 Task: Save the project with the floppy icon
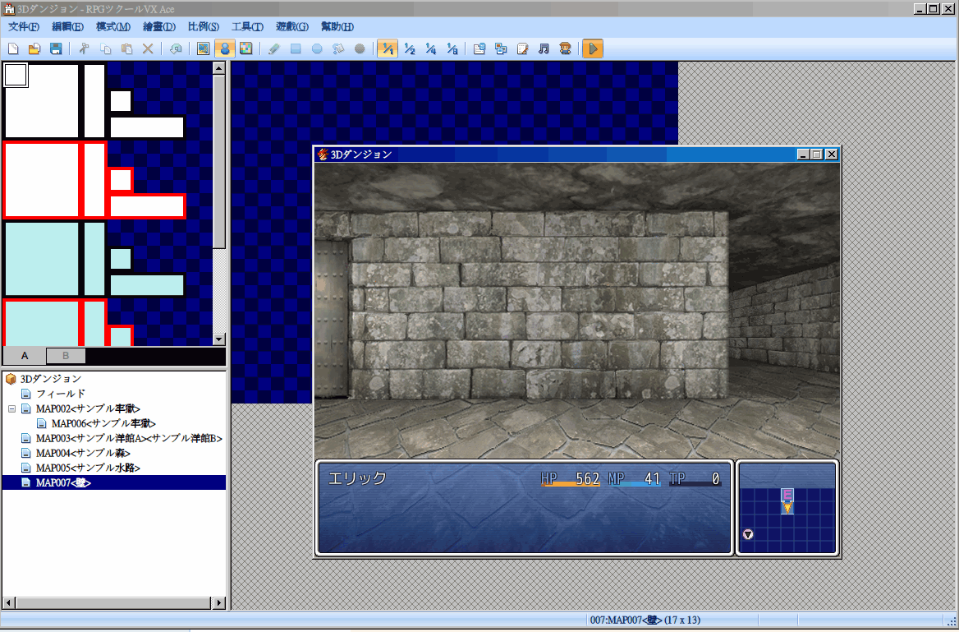click(x=56, y=49)
